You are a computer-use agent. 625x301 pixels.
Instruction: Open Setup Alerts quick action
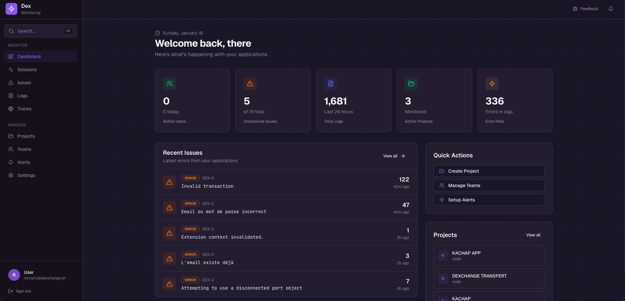coord(489,199)
